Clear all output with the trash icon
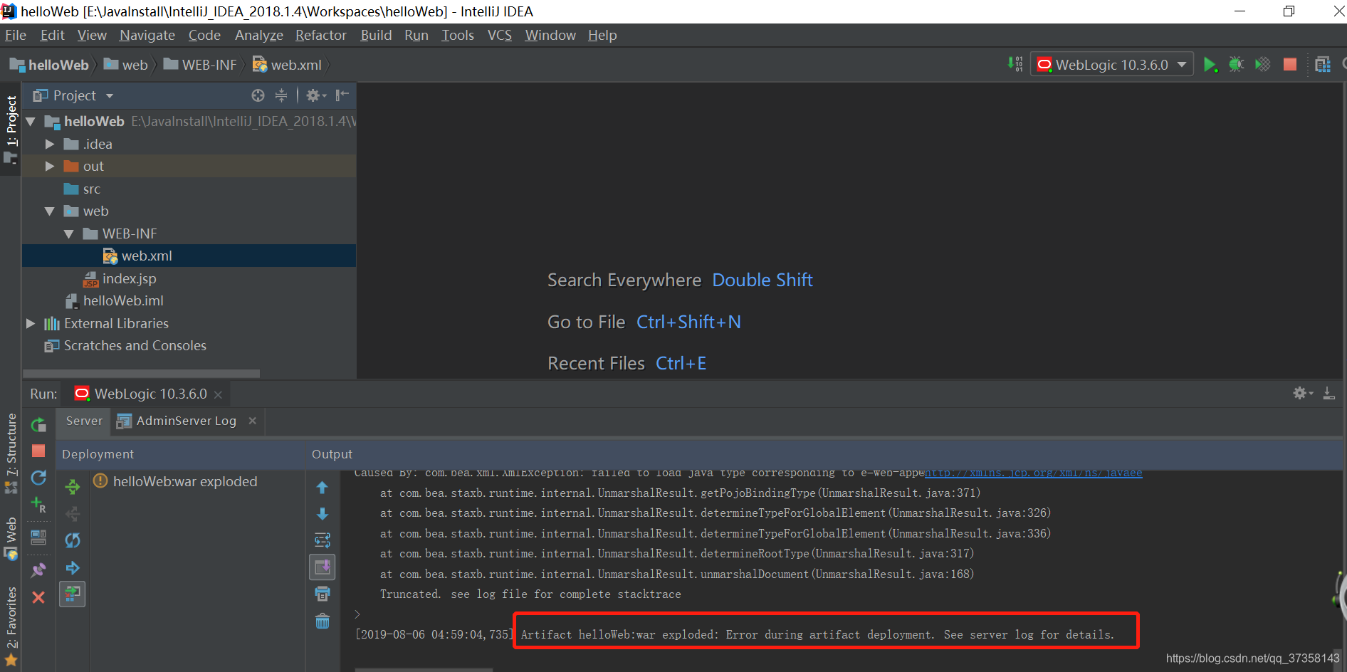Screen dimensions: 1347x672 tap(323, 621)
